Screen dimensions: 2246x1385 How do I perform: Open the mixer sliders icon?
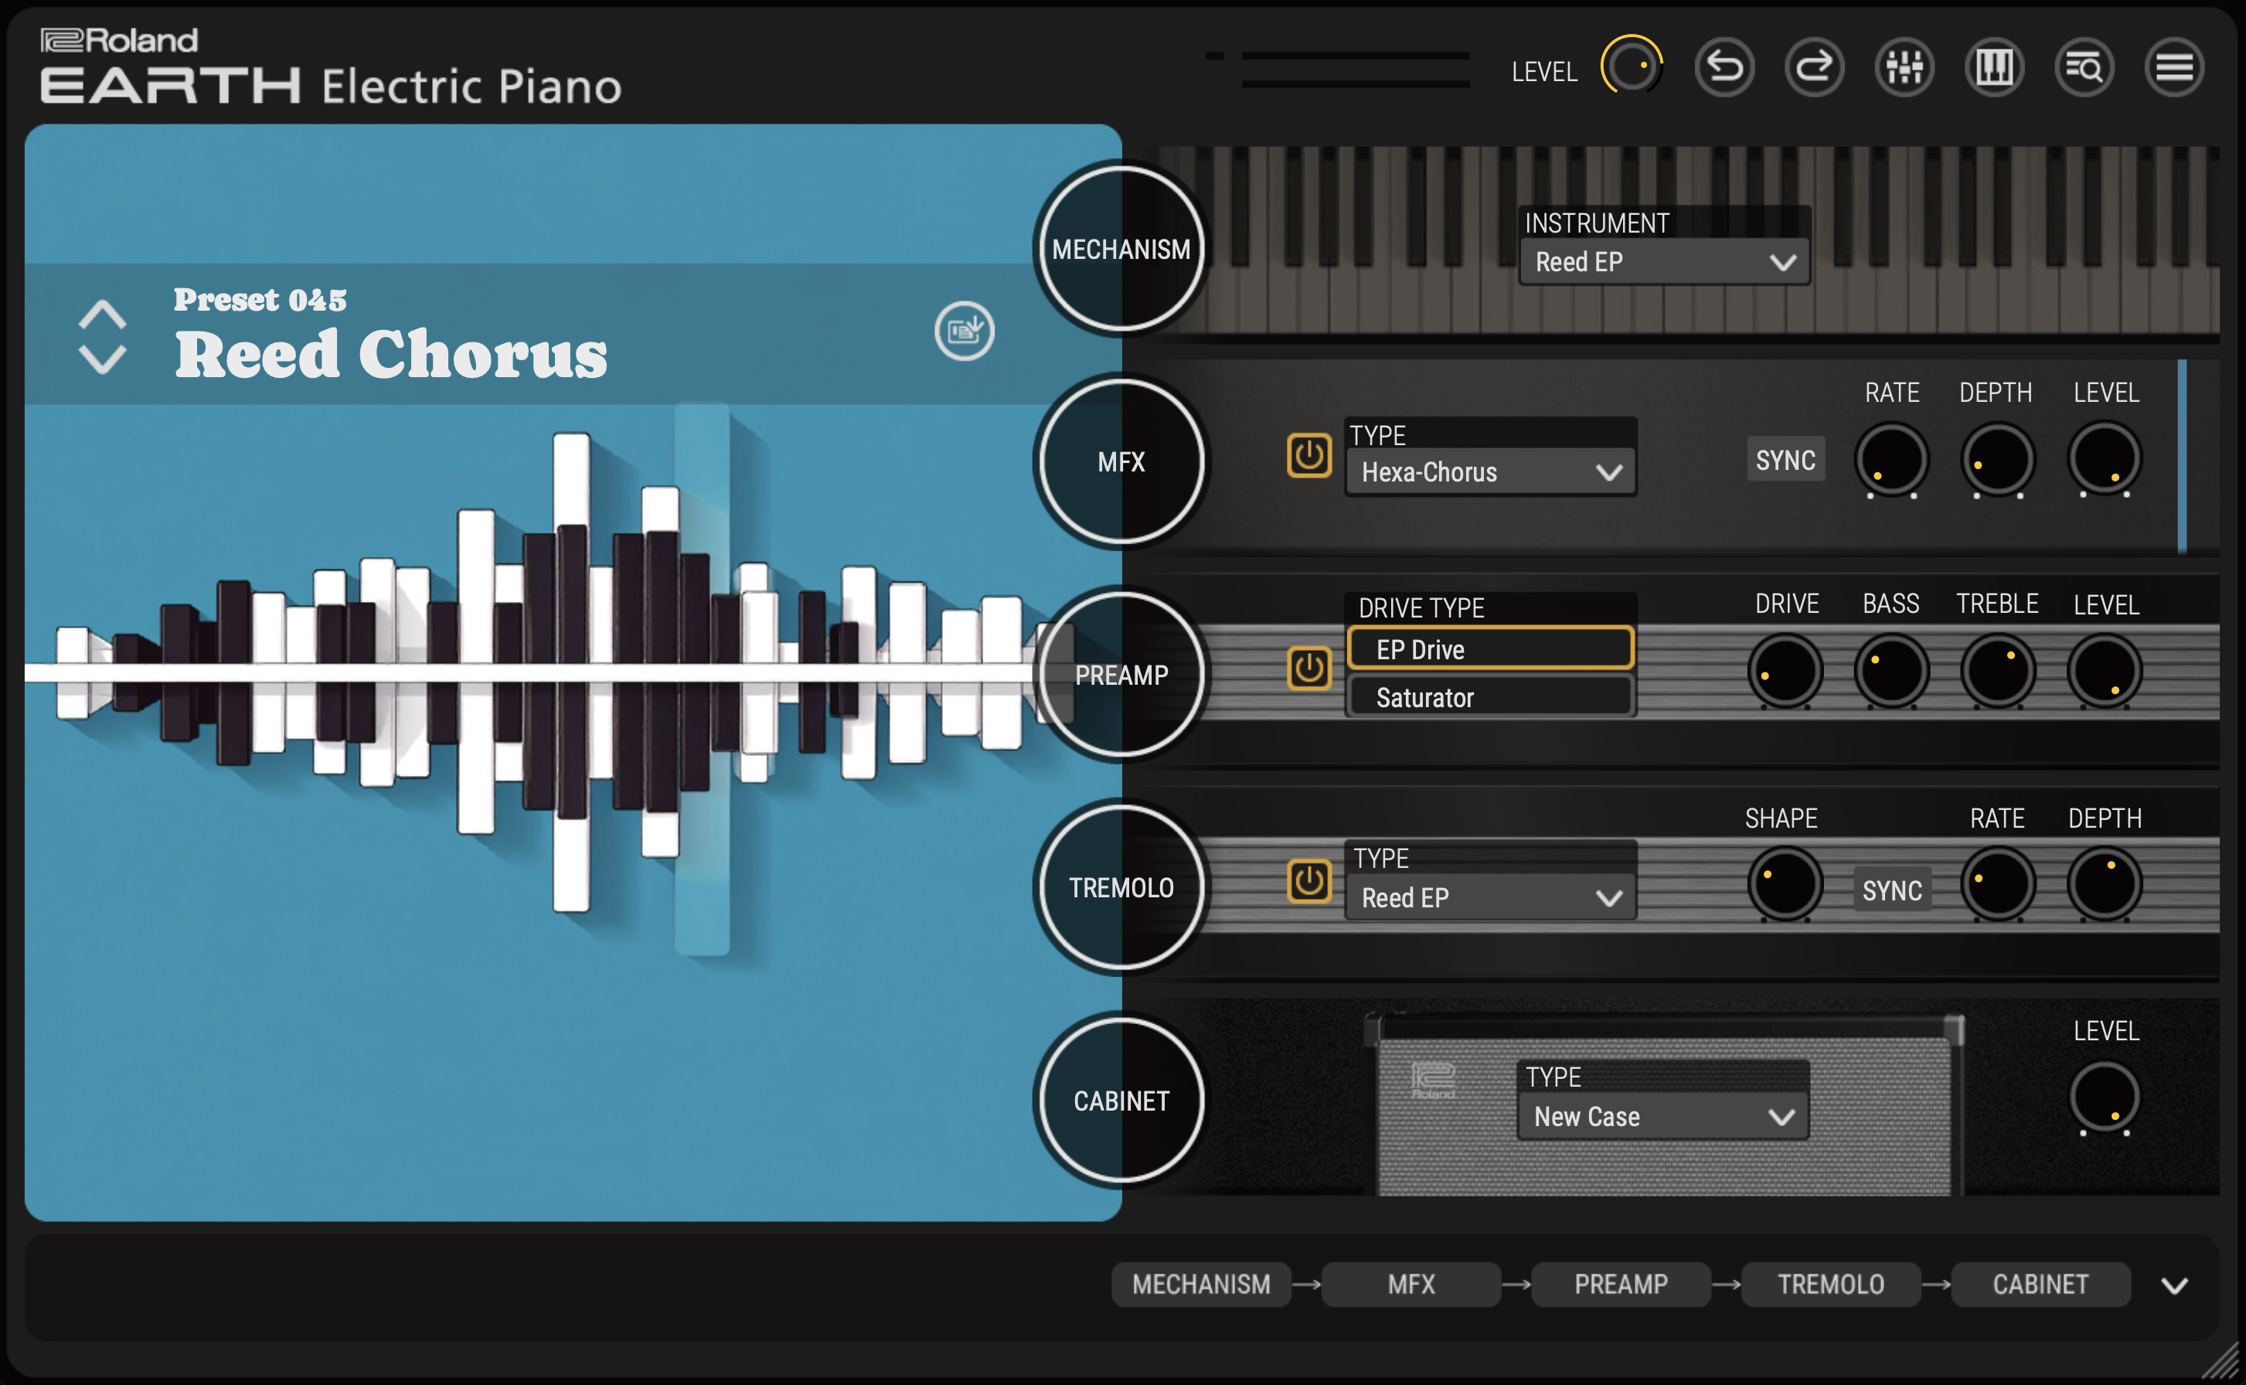(x=1904, y=68)
